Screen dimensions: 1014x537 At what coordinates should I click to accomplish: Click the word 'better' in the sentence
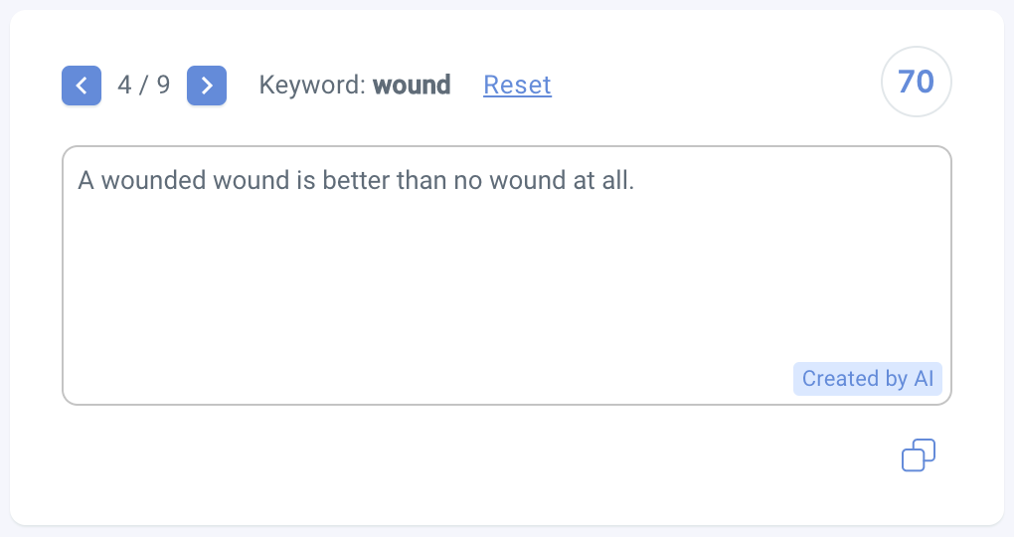(356, 181)
